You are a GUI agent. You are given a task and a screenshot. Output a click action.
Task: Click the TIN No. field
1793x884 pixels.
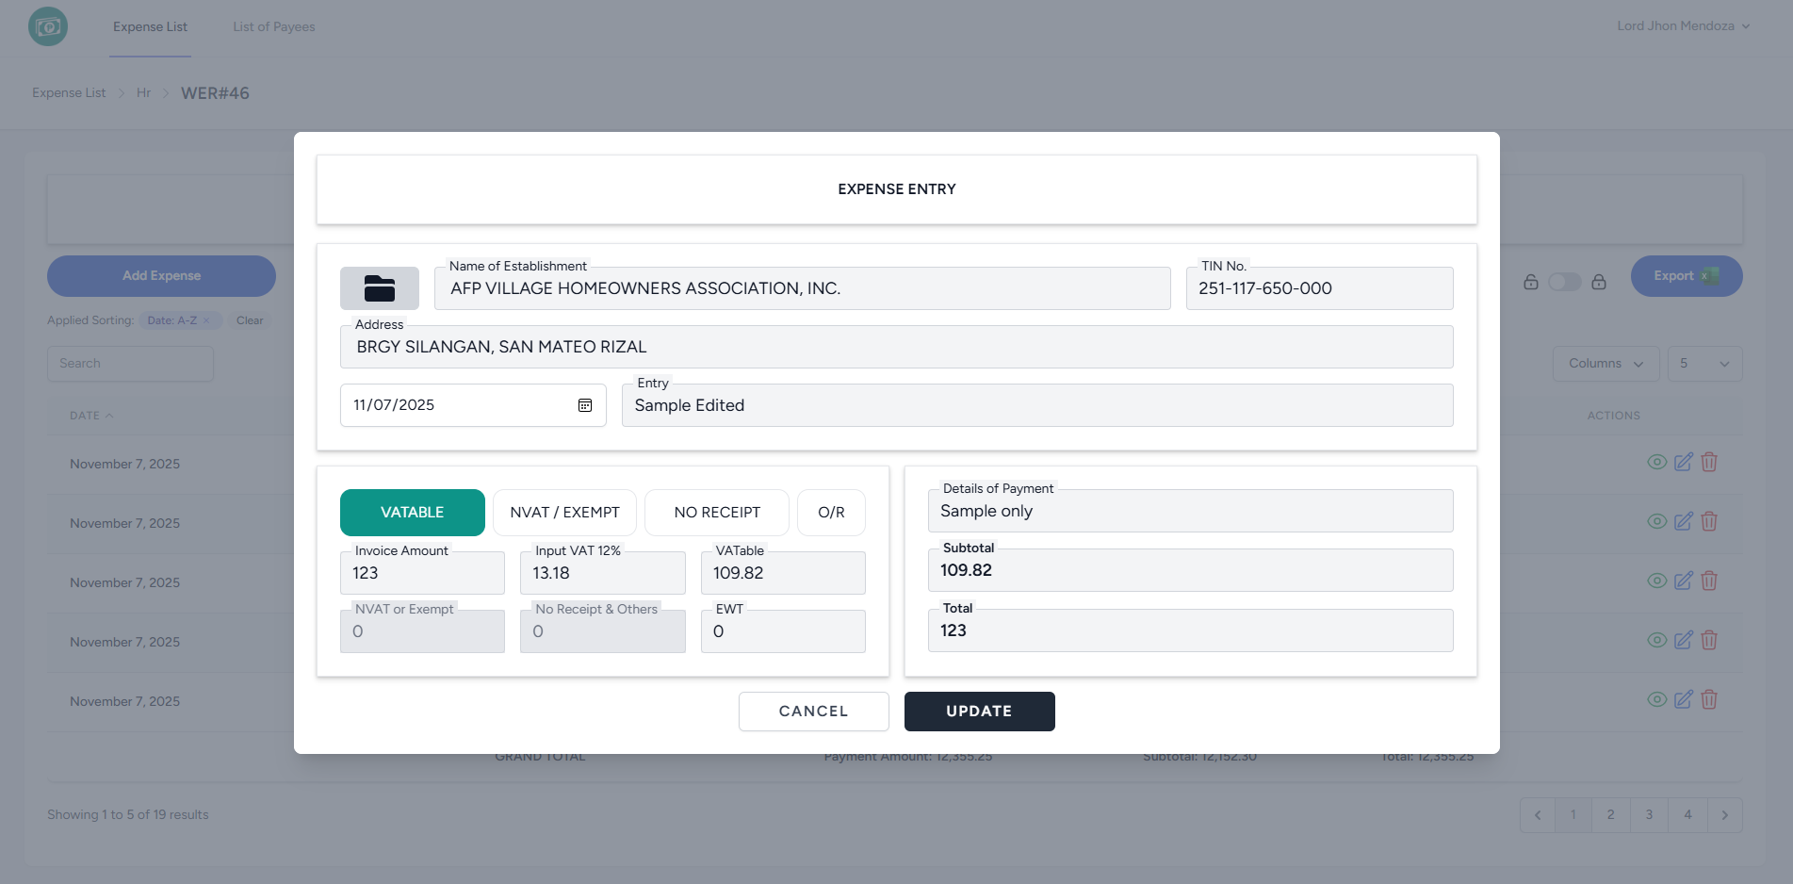pyautogui.click(x=1320, y=288)
